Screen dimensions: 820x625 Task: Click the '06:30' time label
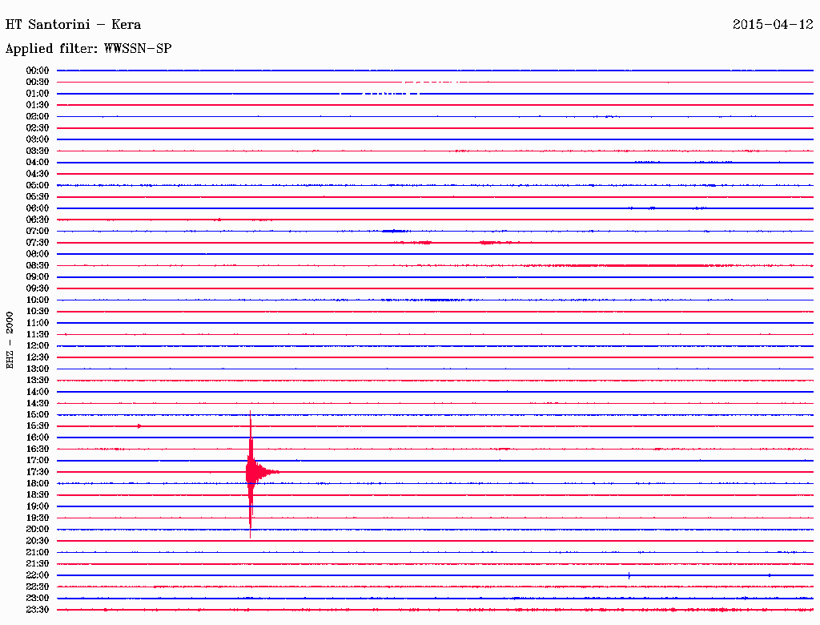click(38, 220)
